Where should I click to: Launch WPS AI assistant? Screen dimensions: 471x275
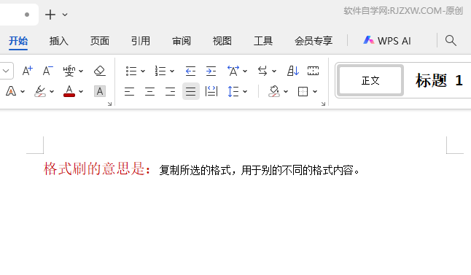coord(387,41)
